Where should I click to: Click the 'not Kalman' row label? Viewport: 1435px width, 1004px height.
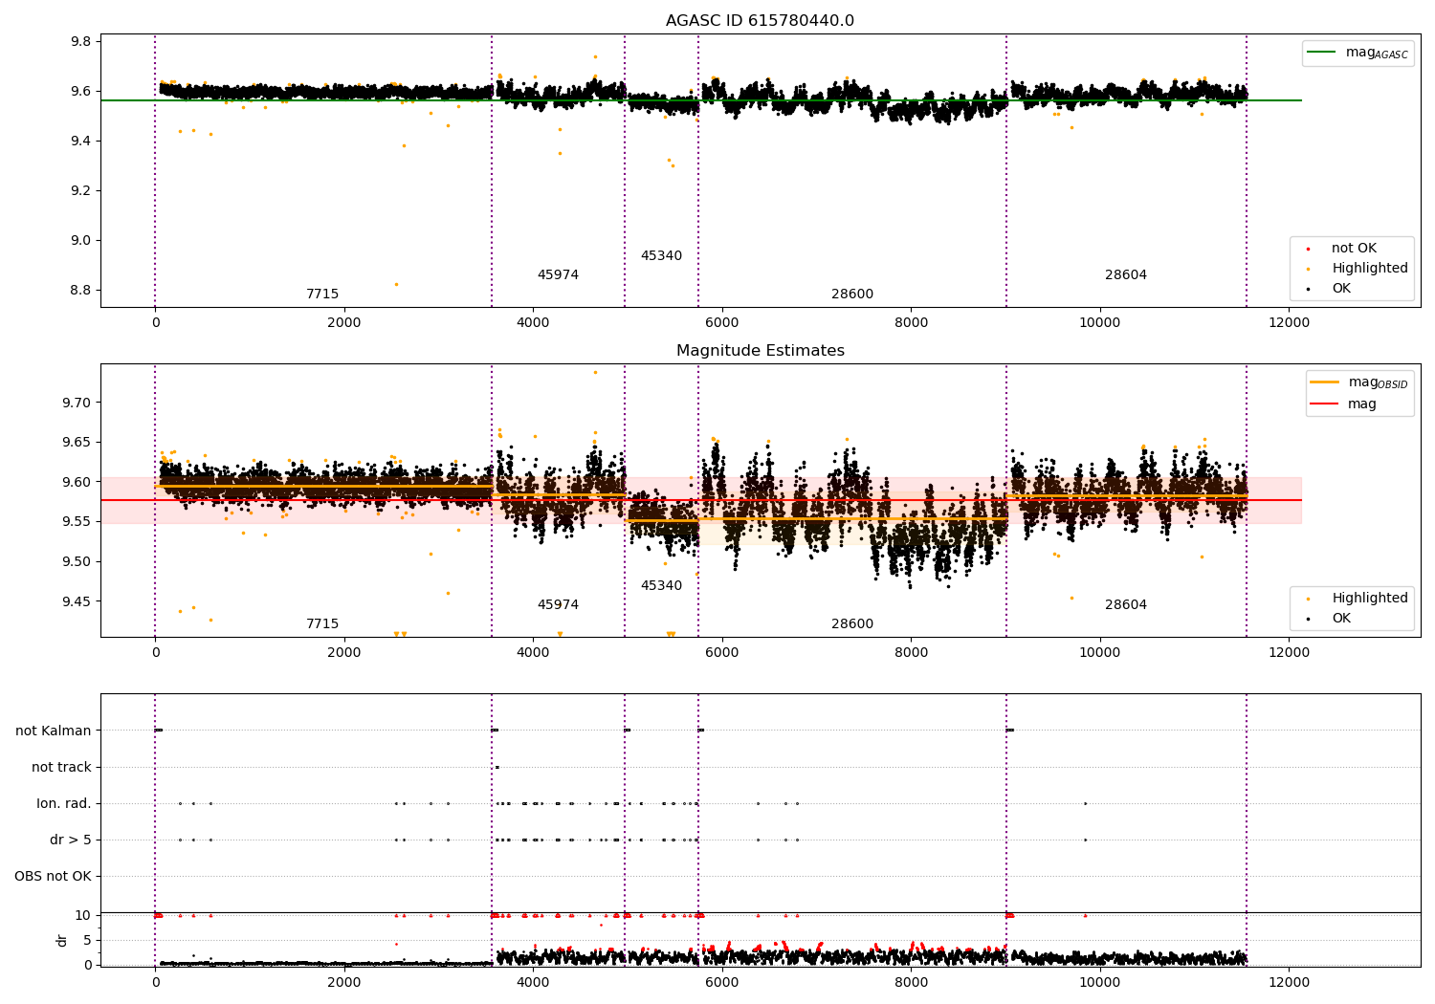click(x=54, y=731)
